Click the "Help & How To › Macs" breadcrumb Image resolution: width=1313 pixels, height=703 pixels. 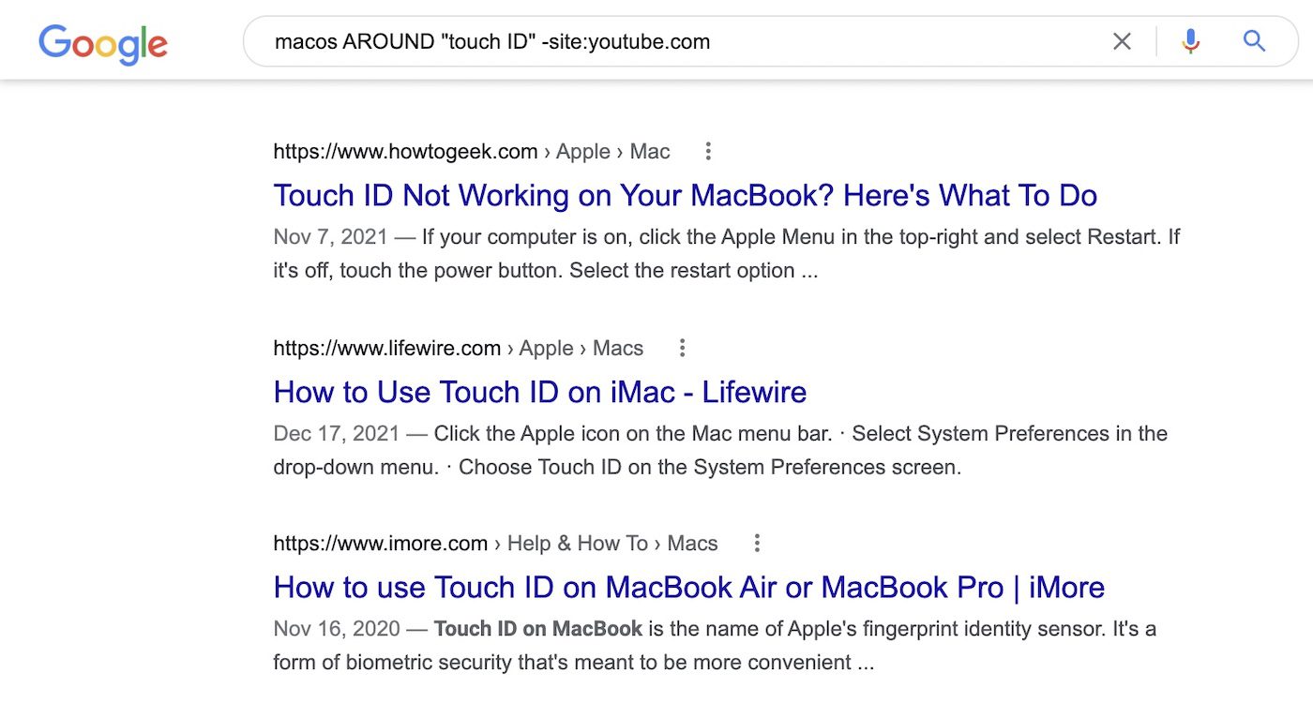tap(612, 543)
